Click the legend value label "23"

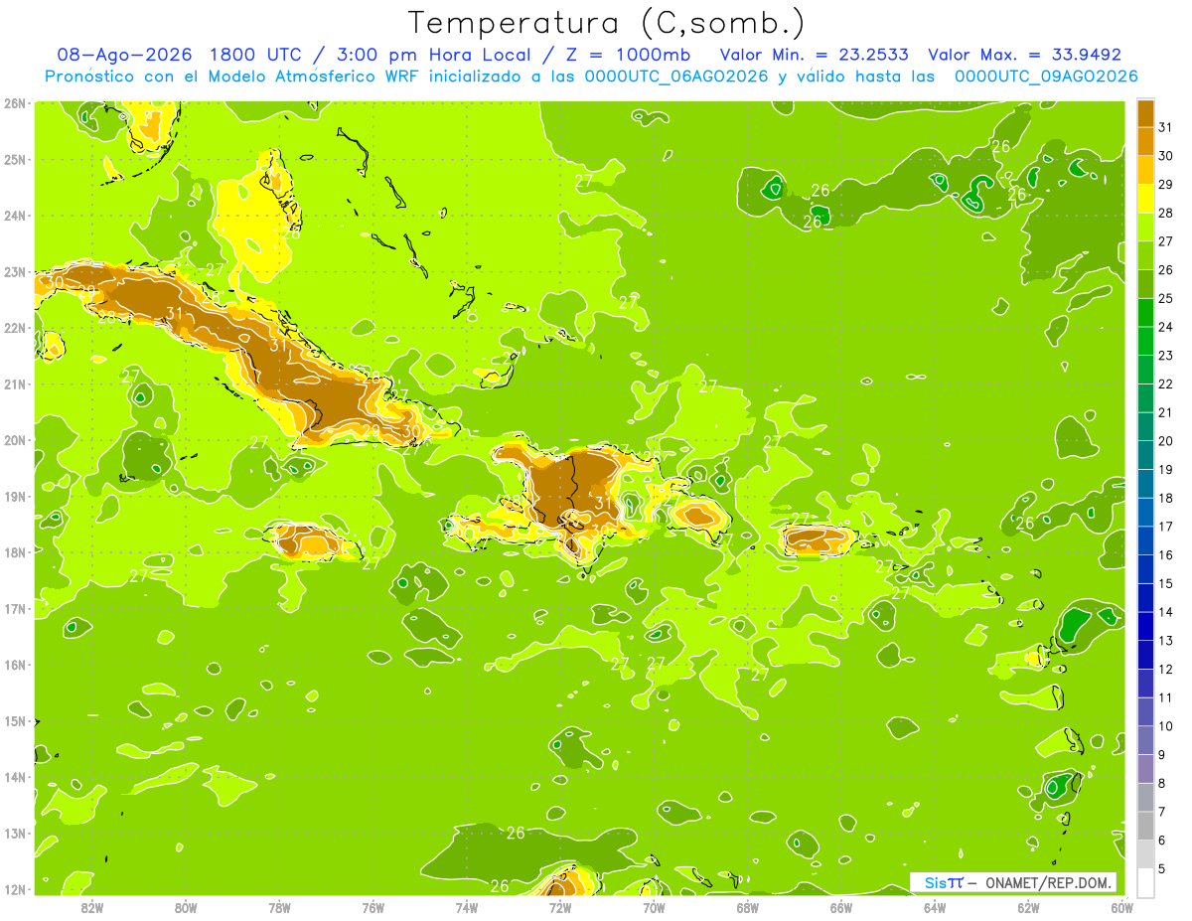click(1166, 356)
